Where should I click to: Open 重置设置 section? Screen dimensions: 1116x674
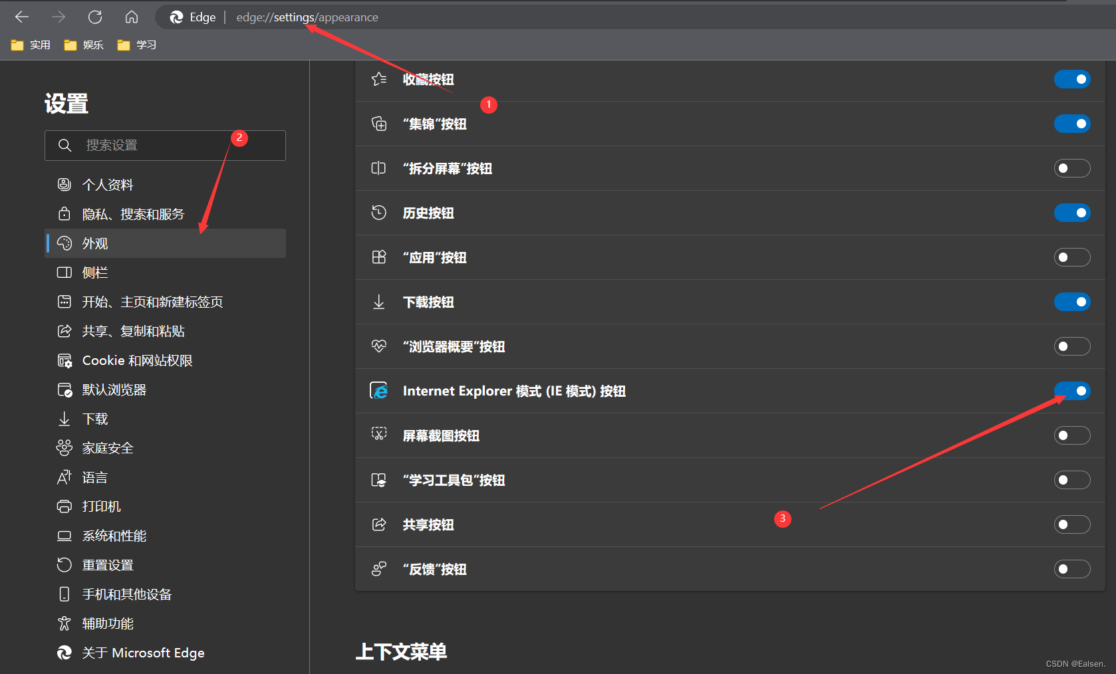[166, 565]
